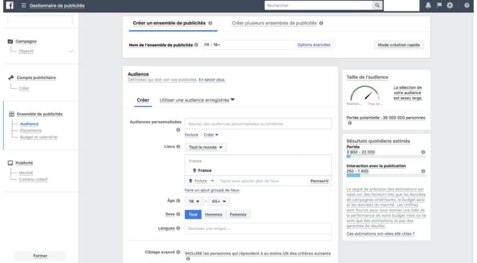
Task: Open Créer under Compte publicitaire
Action: pos(24,88)
